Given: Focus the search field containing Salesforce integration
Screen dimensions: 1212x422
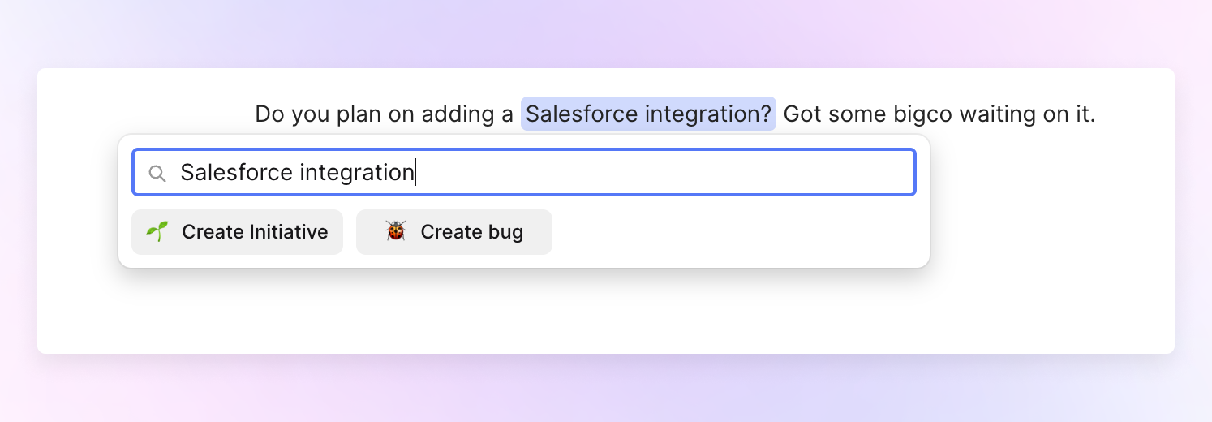Looking at the screenshot, I should click(524, 172).
